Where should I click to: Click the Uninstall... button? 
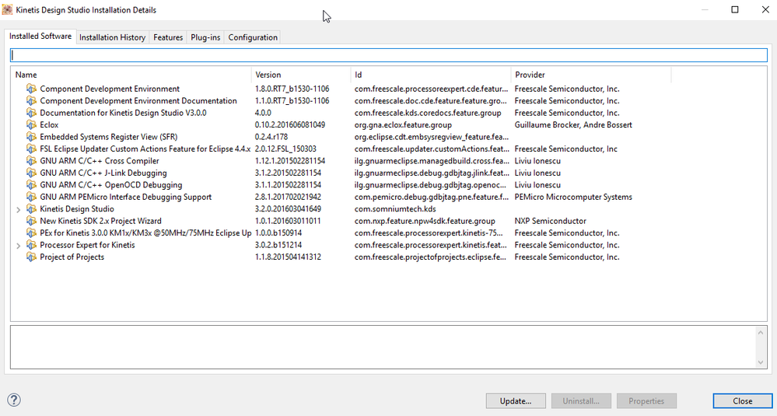581,400
